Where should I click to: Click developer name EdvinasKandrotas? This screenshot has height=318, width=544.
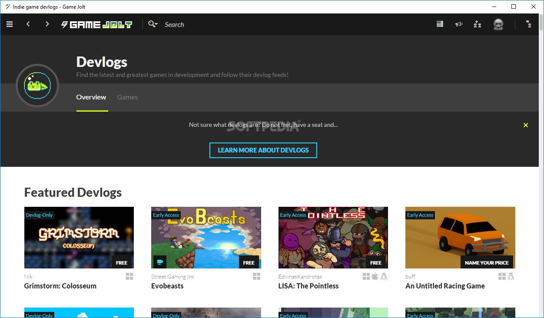click(x=300, y=276)
